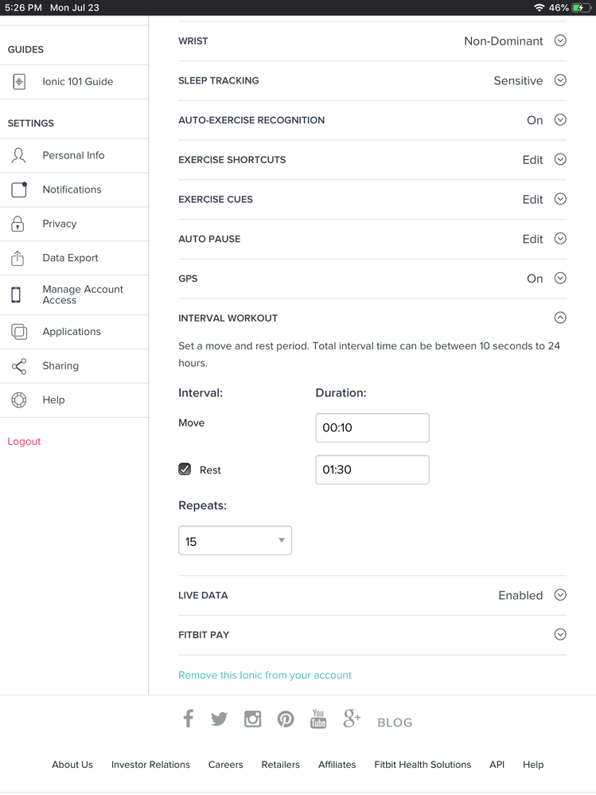Click the Google Plus icon
The image size is (596, 795).
352,719
